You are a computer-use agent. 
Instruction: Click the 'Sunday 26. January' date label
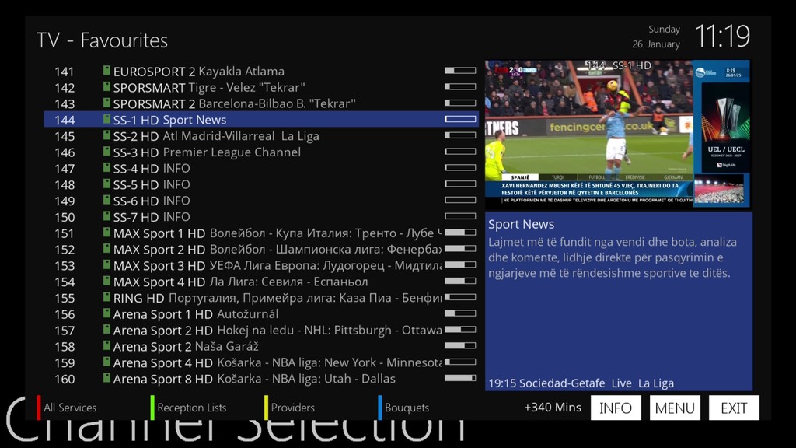tap(656, 37)
